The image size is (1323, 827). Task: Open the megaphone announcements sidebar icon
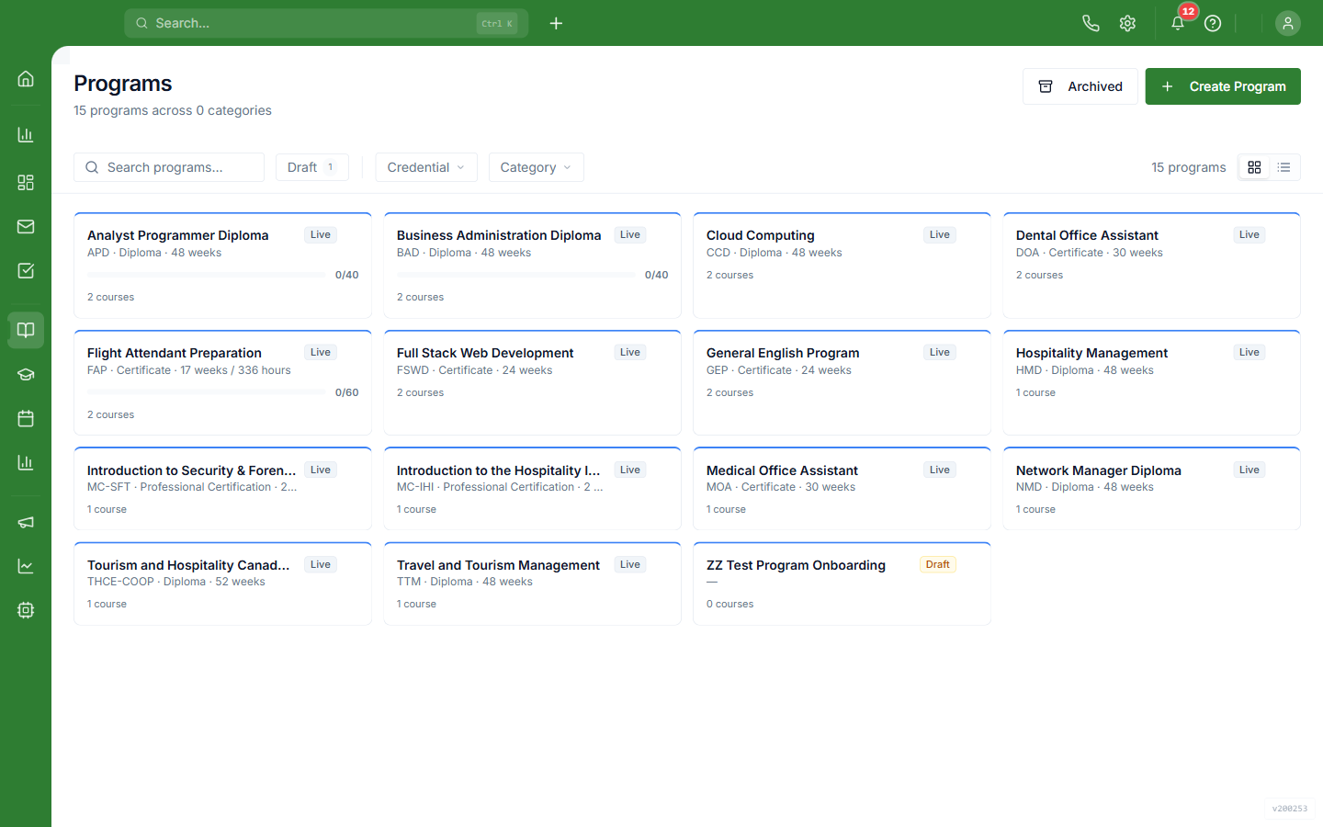(26, 522)
